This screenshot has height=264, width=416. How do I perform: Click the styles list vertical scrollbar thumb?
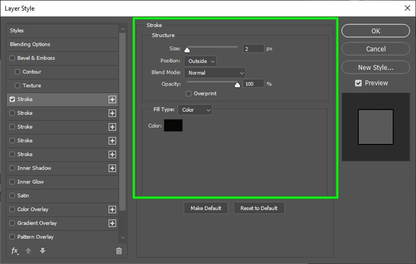[x=122, y=122]
